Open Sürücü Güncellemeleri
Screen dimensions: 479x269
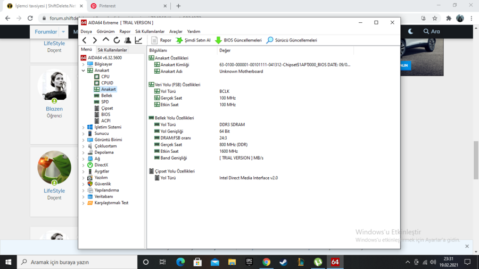292,40
